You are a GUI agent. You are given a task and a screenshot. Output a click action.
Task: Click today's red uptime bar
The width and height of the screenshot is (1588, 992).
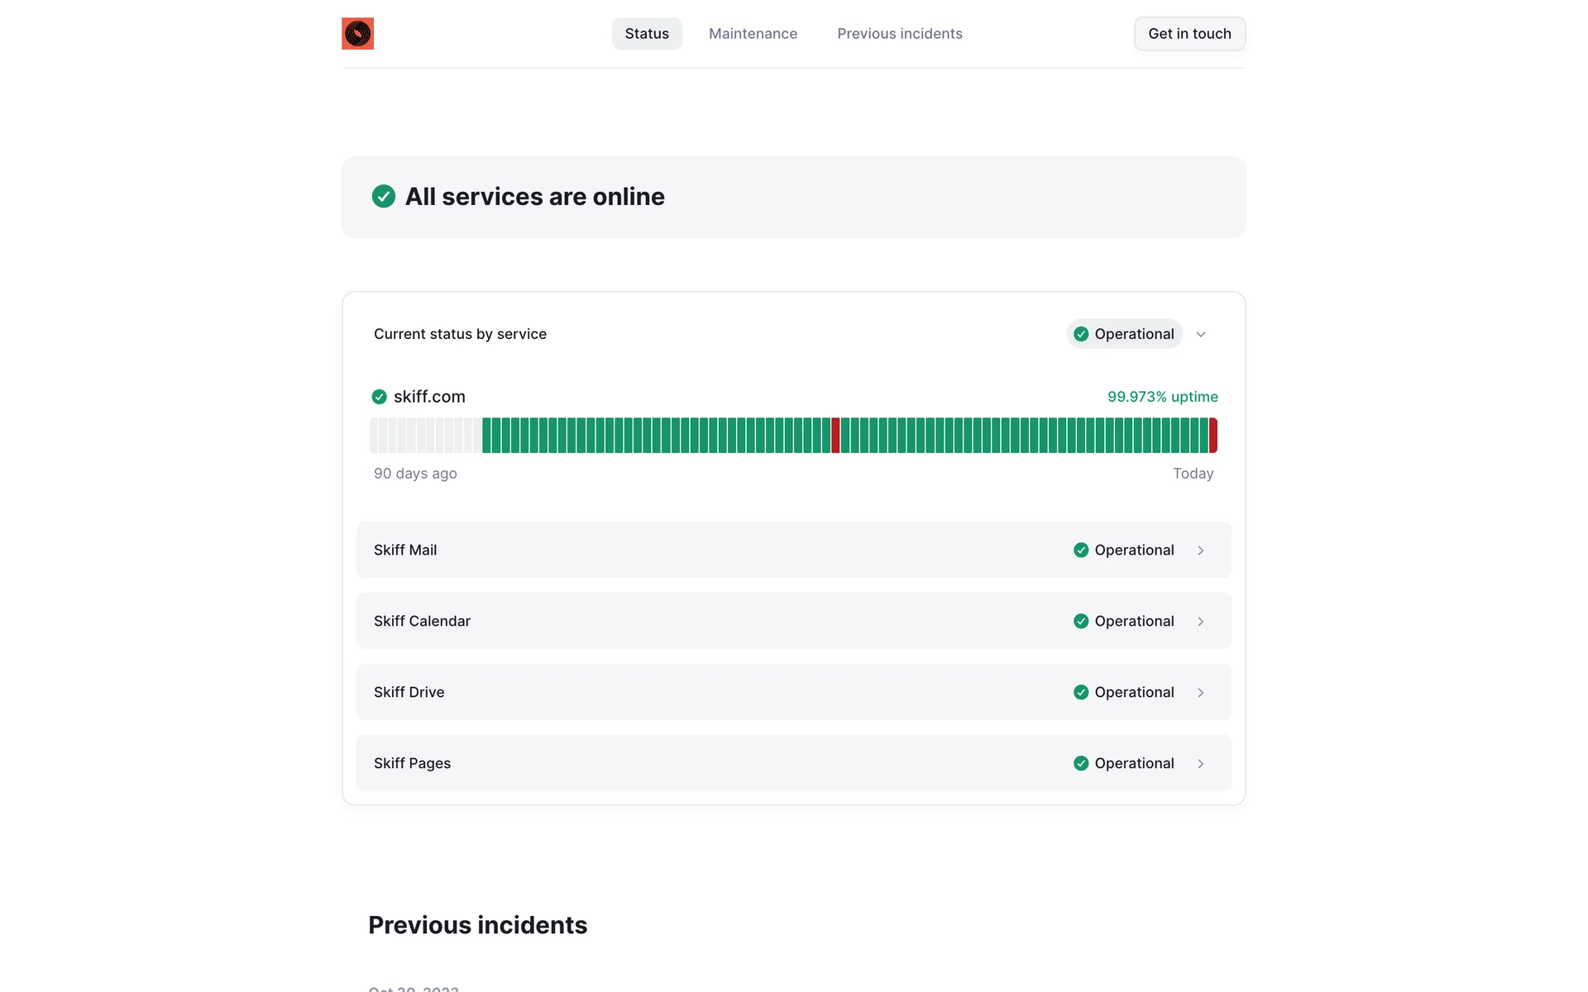pyautogui.click(x=1213, y=436)
